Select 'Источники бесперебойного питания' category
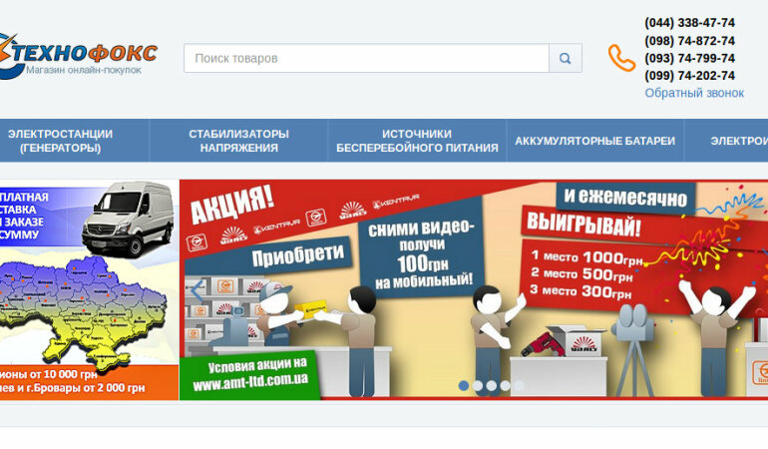 (417, 141)
